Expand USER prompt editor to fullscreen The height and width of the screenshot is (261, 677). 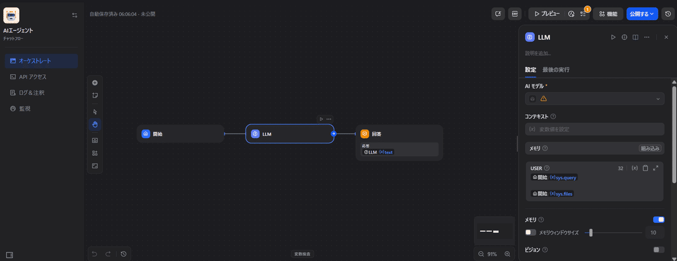[x=656, y=168]
